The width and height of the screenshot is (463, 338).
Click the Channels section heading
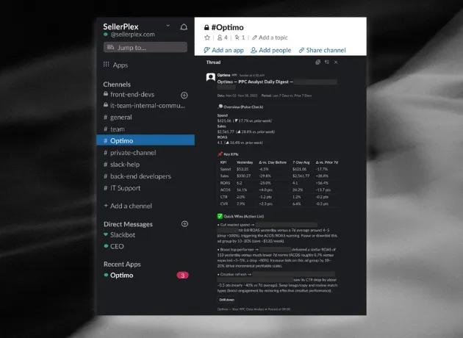(x=117, y=84)
